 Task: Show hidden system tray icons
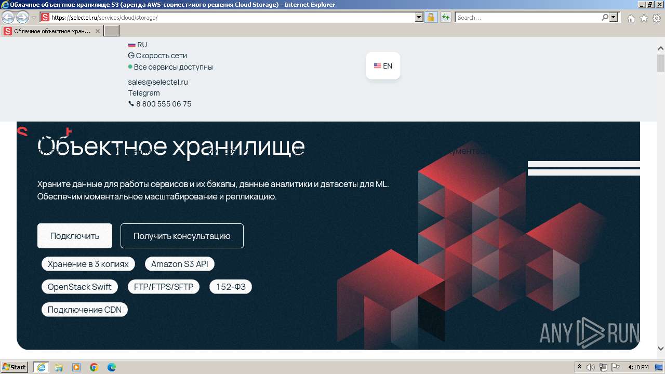(580, 367)
